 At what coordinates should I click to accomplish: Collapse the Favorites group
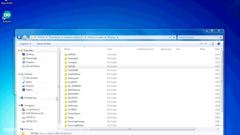click(x=19, y=50)
